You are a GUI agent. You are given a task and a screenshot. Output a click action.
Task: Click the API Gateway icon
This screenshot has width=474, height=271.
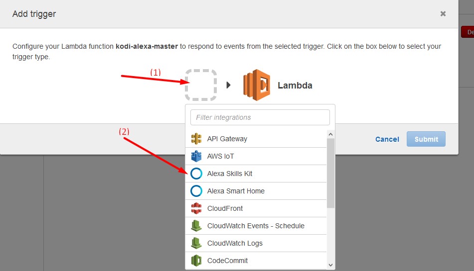pyautogui.click(x=196, y=139)
